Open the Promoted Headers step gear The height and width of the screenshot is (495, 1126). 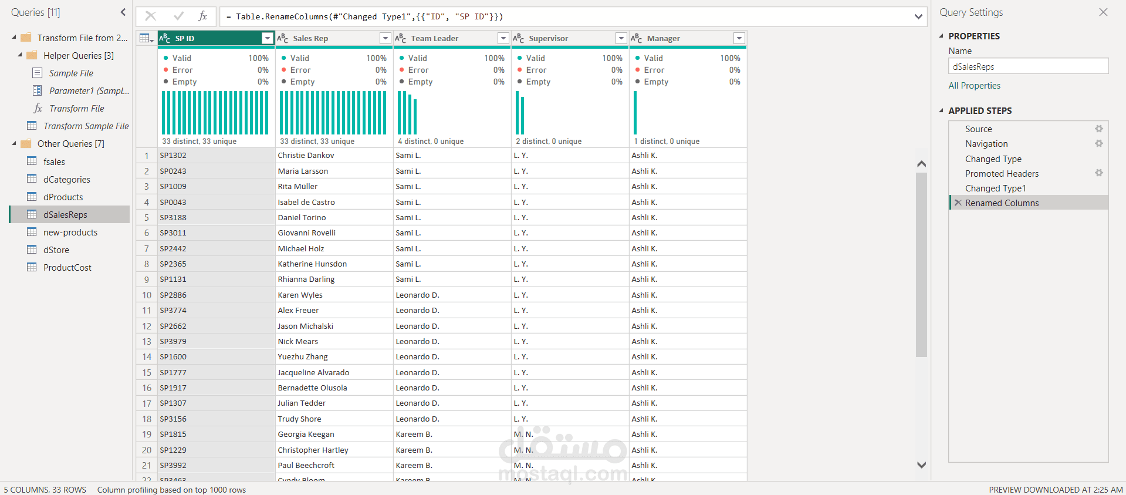point(1098,173)
